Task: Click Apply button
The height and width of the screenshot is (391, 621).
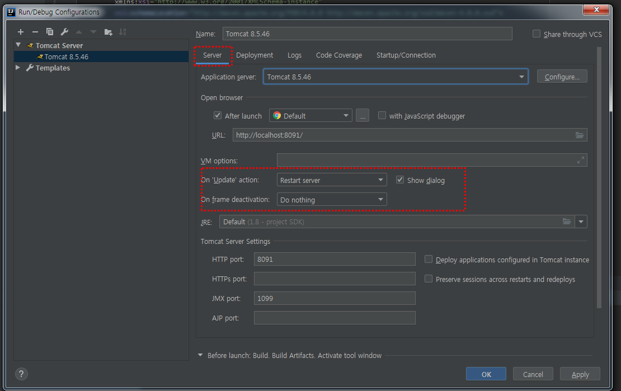Action: 580,374
